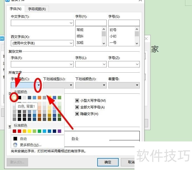192x170 pixels.
Task: Pick purple standard color swatch
Action: [59, 131]
